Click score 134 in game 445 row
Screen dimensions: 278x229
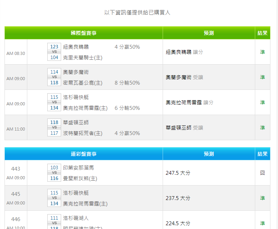[x=54, y=203]
